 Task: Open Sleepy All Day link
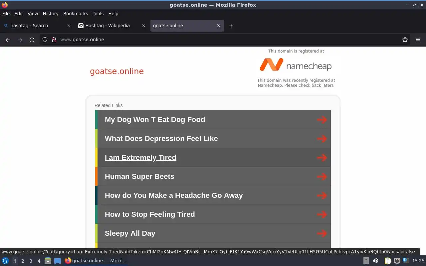coord(213,233)
